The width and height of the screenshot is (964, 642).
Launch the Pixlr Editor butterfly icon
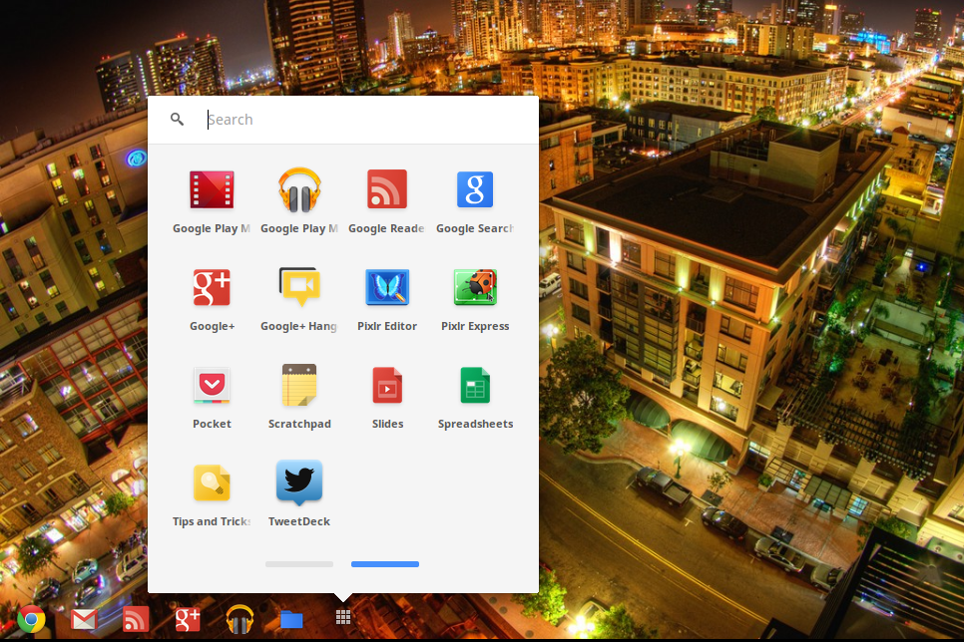point(387,287)
